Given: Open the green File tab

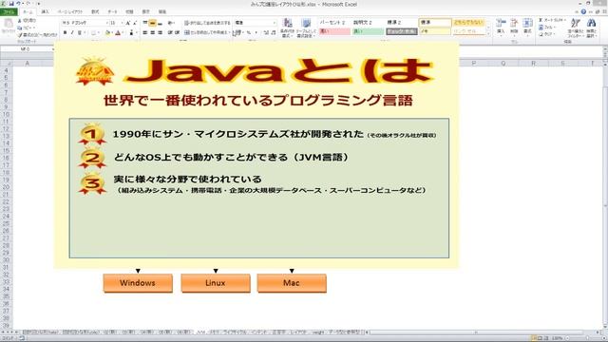Looking at the screenshot, I should (x=8, y=12).
